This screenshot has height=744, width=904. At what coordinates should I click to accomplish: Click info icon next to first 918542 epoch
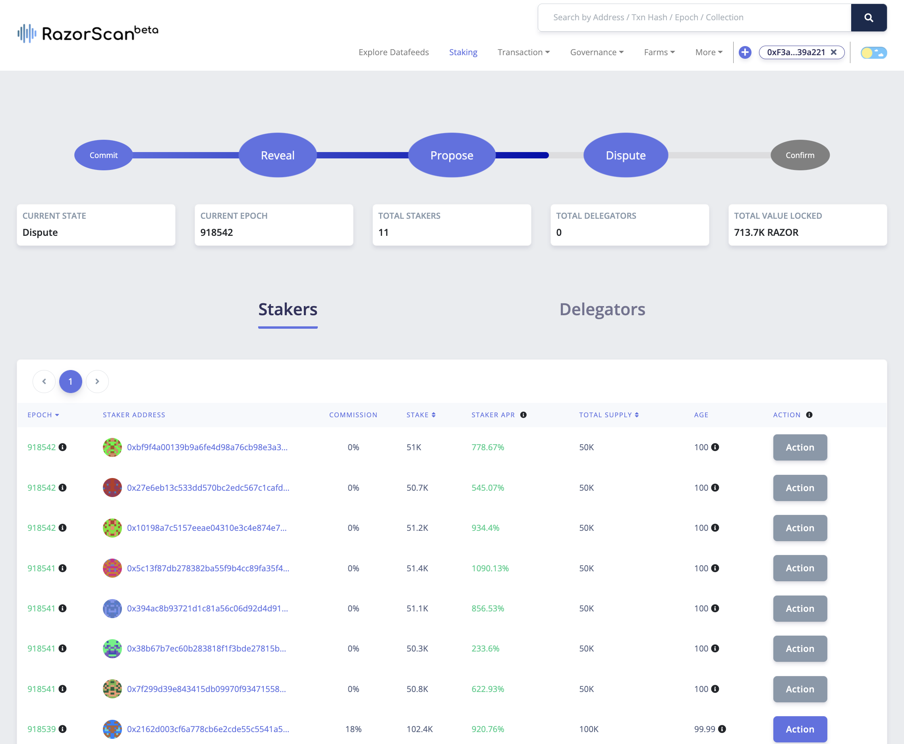click(63, 447)
